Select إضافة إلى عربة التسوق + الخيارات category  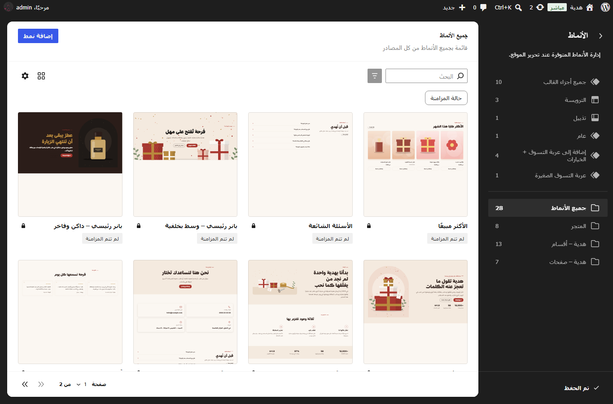pyautogui.click(x=548, y=156)
